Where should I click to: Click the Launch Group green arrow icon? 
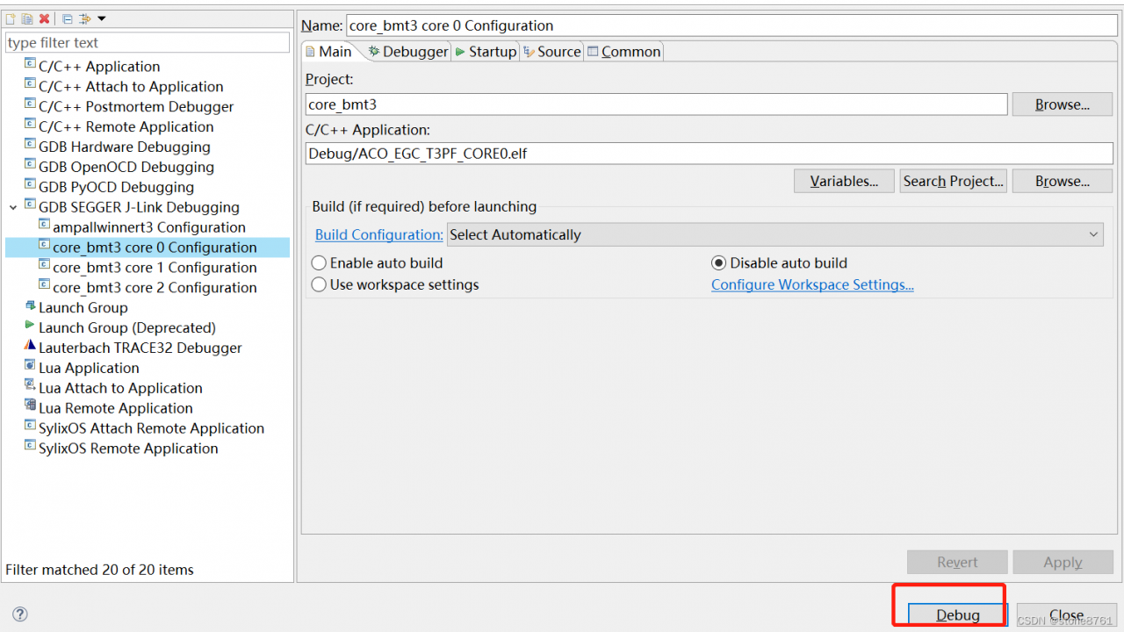tap(31, 307)
